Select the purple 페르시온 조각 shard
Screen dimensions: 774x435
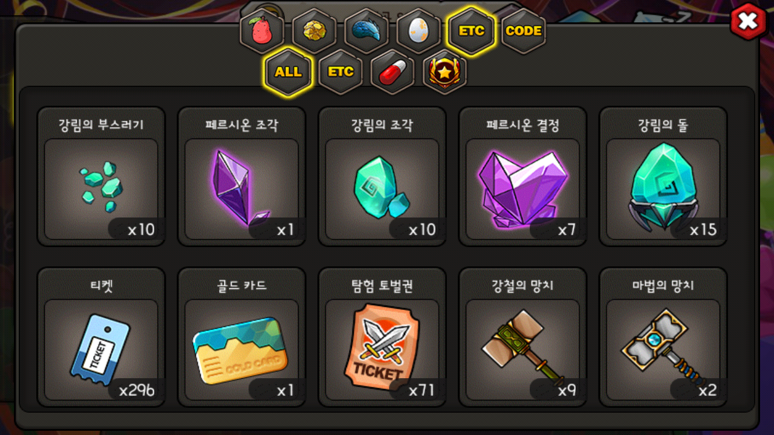coord(241,176)
